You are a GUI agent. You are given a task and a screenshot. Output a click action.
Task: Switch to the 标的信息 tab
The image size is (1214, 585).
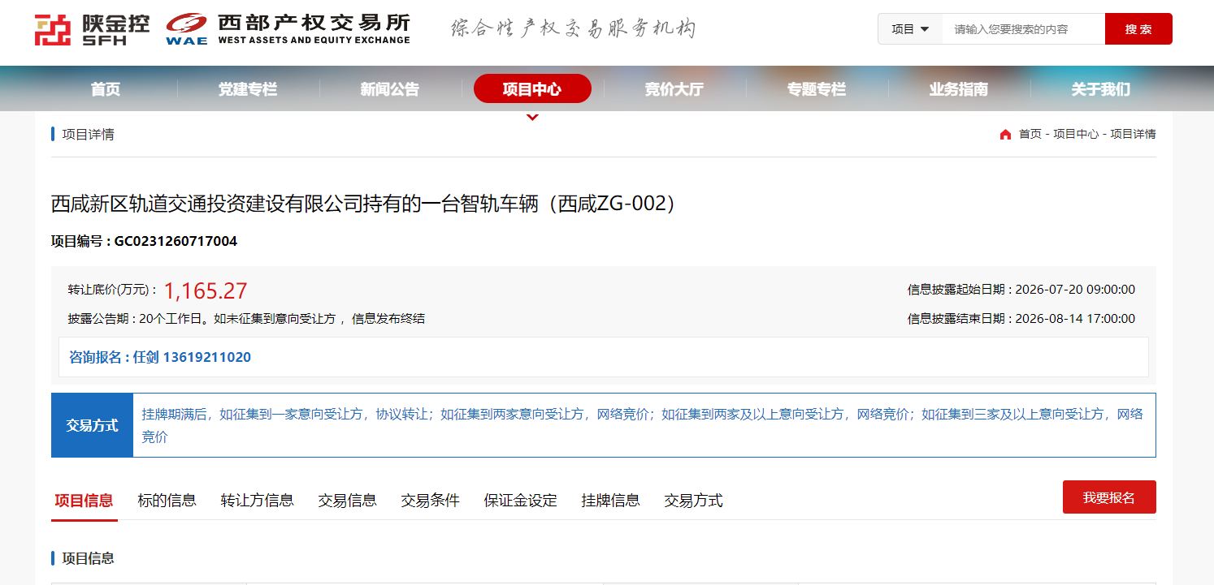pos(167,501)
